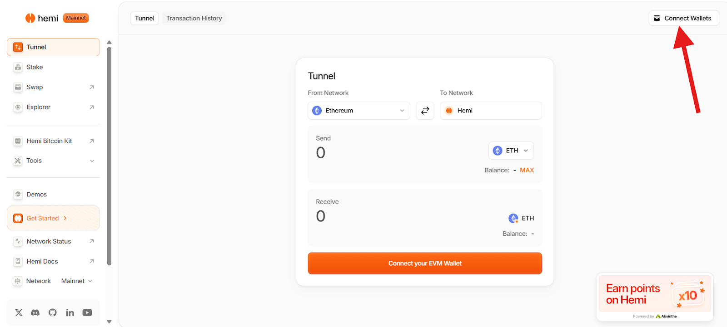Click the Connect Wallets button
The image size is (727, 327).
tap(684, 18)
